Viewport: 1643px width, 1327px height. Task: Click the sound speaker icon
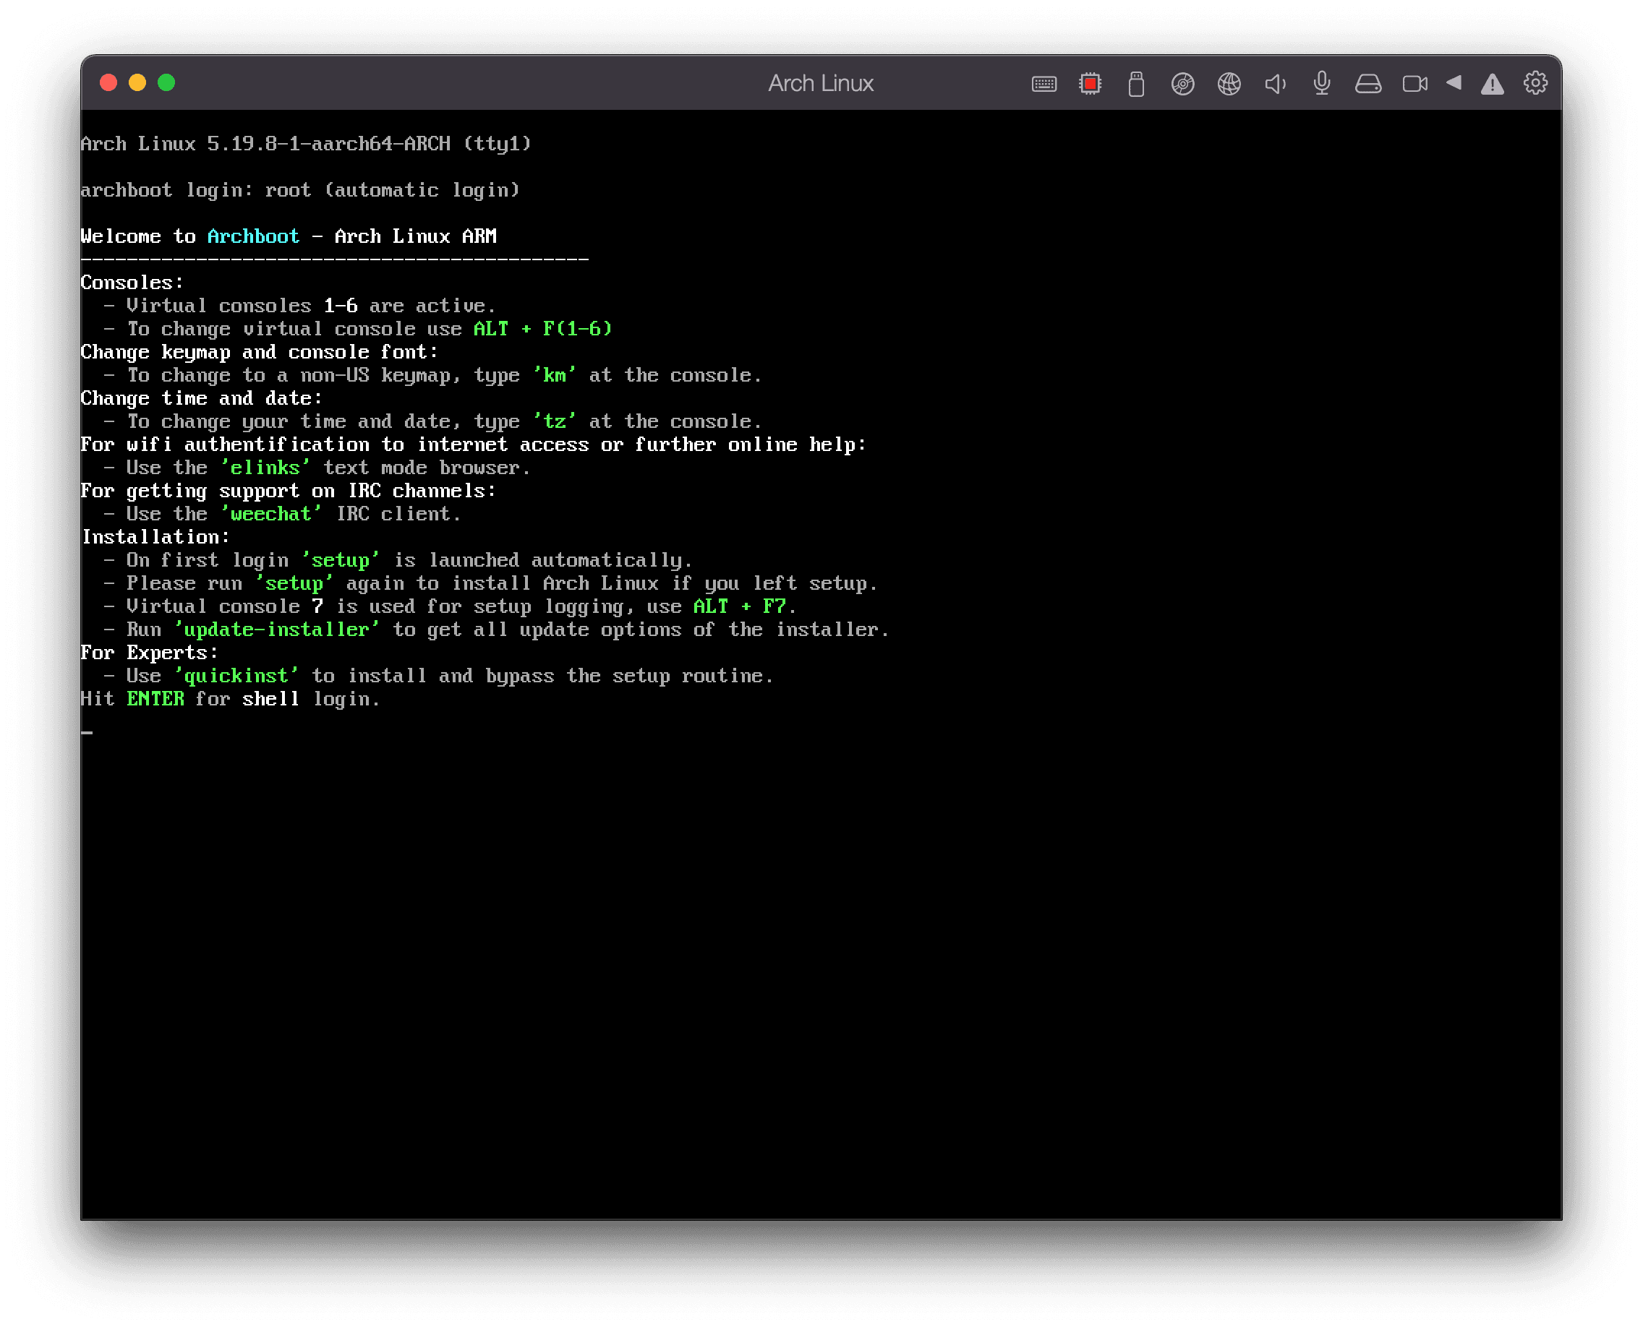1275,83
